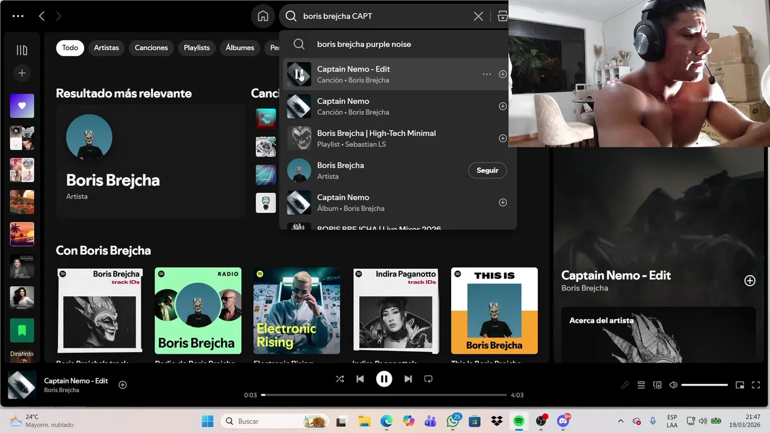Skip to the previous track
The image size is (770, 433).
click(360, 379)
